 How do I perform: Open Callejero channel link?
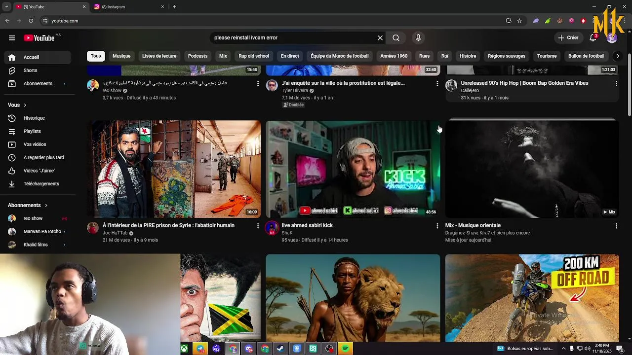(x=470, y=91)
